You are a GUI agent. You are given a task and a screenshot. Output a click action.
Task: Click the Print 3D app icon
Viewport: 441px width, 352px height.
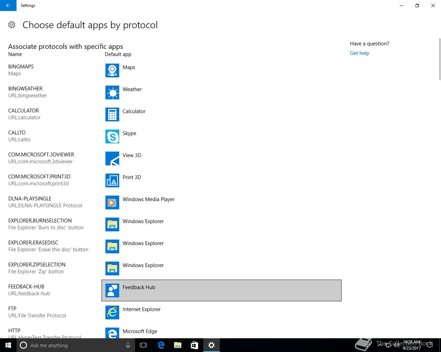coord(112,180)
